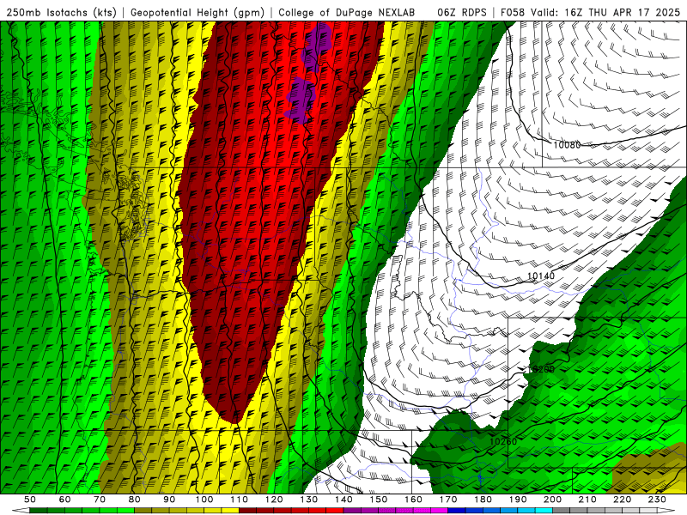Click the 150 value on the color scale
The image size is (687, 515).
378,500
